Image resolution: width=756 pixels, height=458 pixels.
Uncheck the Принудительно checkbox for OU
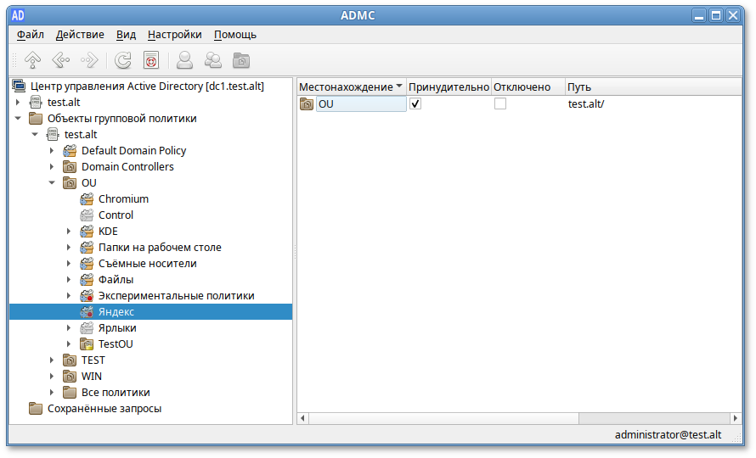[x=415, y=103]
